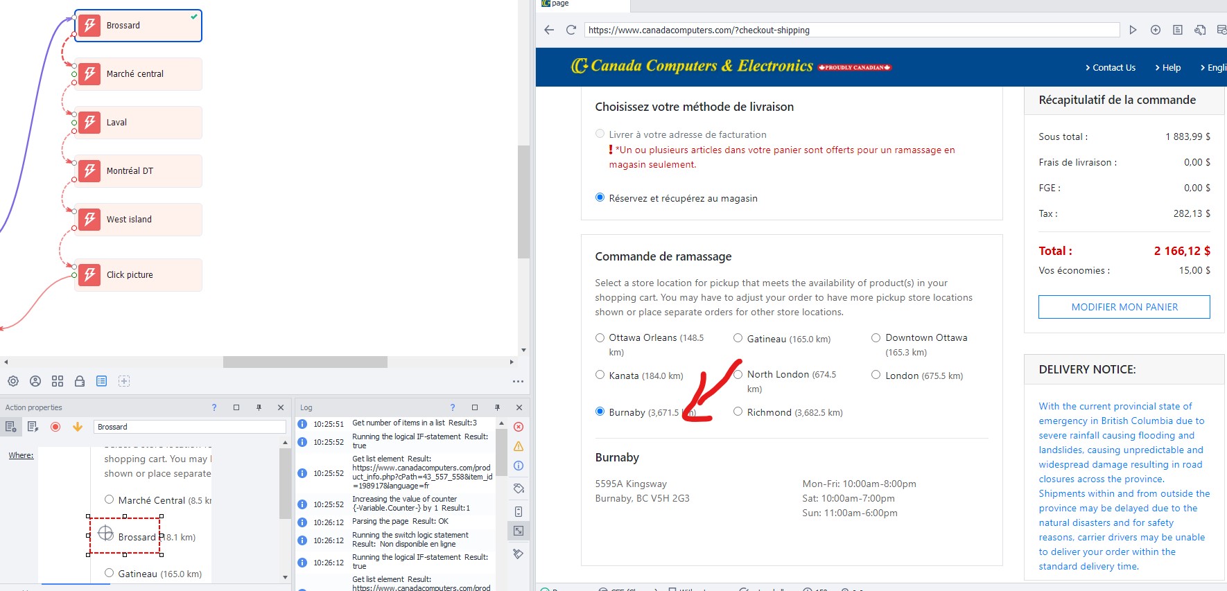This screenshot has height=591, width=1227.
Task: Select the Laval action node
Action: click(138, 123)
